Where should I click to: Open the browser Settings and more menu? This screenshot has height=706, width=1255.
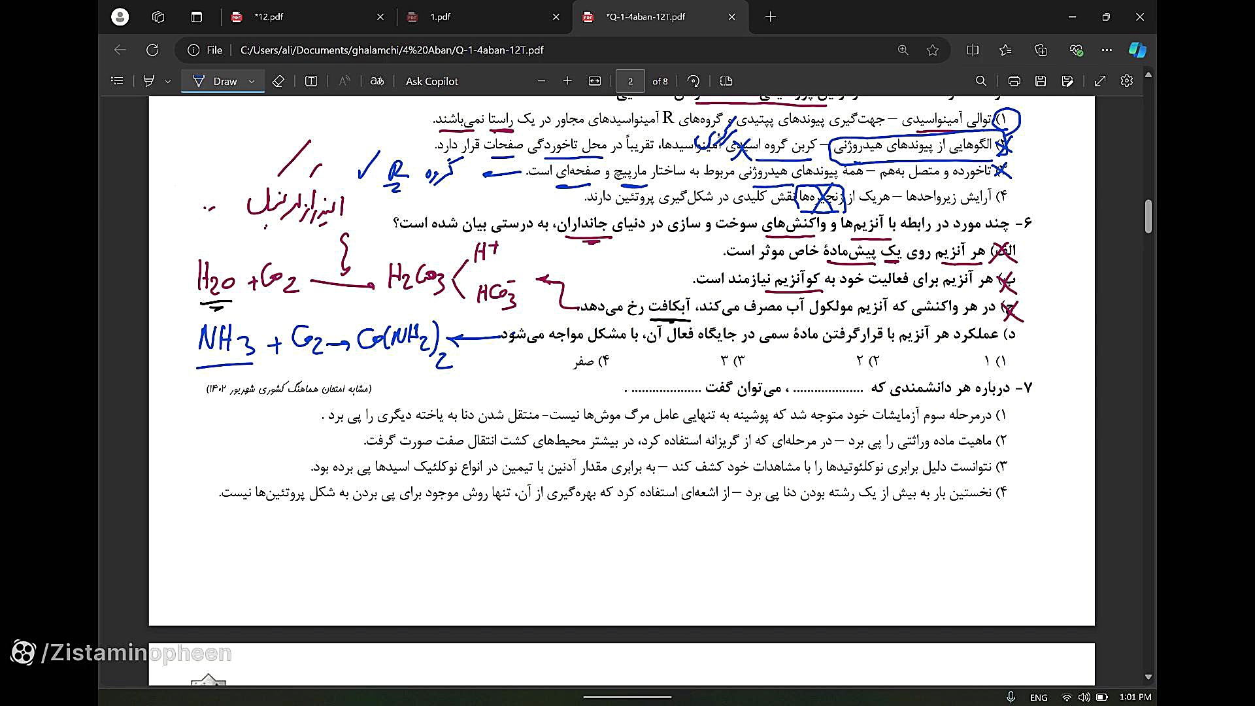click(x=1106, y=50)
